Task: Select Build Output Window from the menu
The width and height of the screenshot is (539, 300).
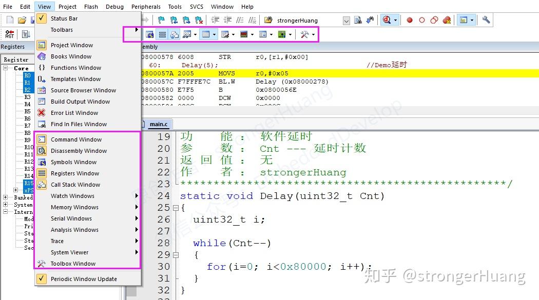Action: (x=81, y=101)
